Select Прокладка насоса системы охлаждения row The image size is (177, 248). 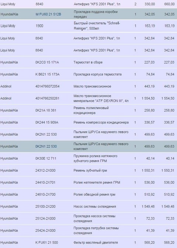(x=88, y=218)
